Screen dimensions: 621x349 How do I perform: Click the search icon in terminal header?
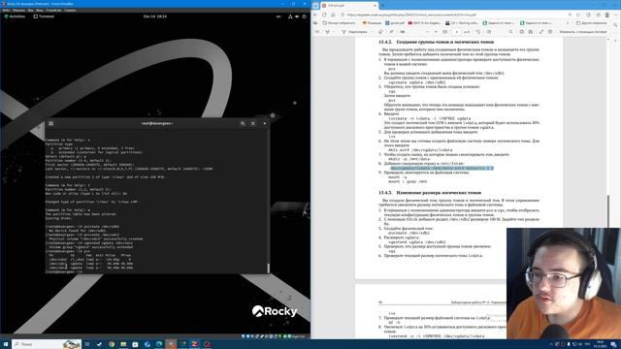point(243,123)
